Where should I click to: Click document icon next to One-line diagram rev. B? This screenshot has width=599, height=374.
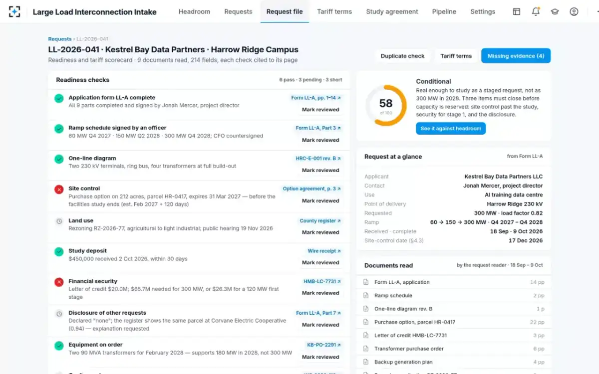[x=366, y=309]
